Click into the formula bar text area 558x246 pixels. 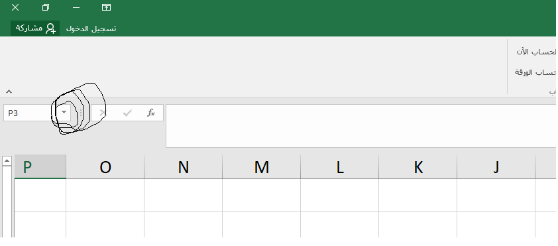coord(361,126)
